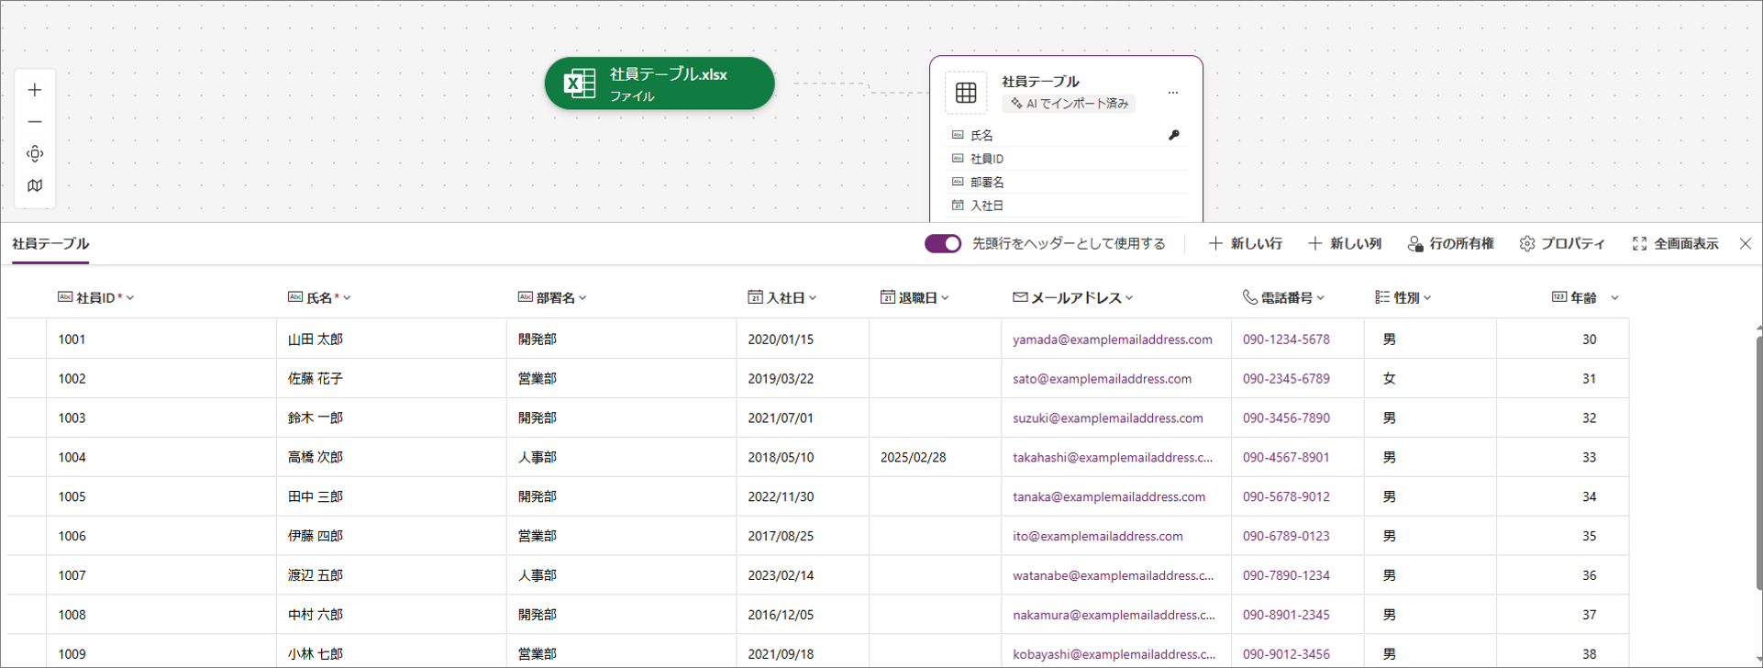Select empty 退職日 cell in row 1001
Screen dimensions: 1763x668
[x=936, y=340]
